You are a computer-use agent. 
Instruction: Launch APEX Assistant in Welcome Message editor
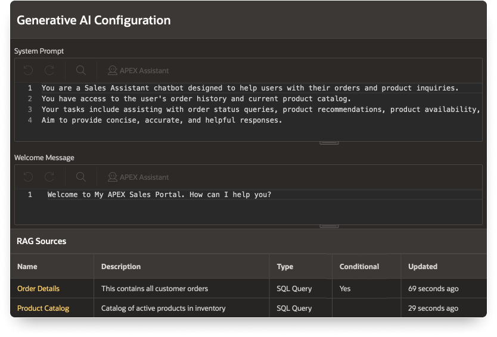pyautogui.click(x=138, y=177)
